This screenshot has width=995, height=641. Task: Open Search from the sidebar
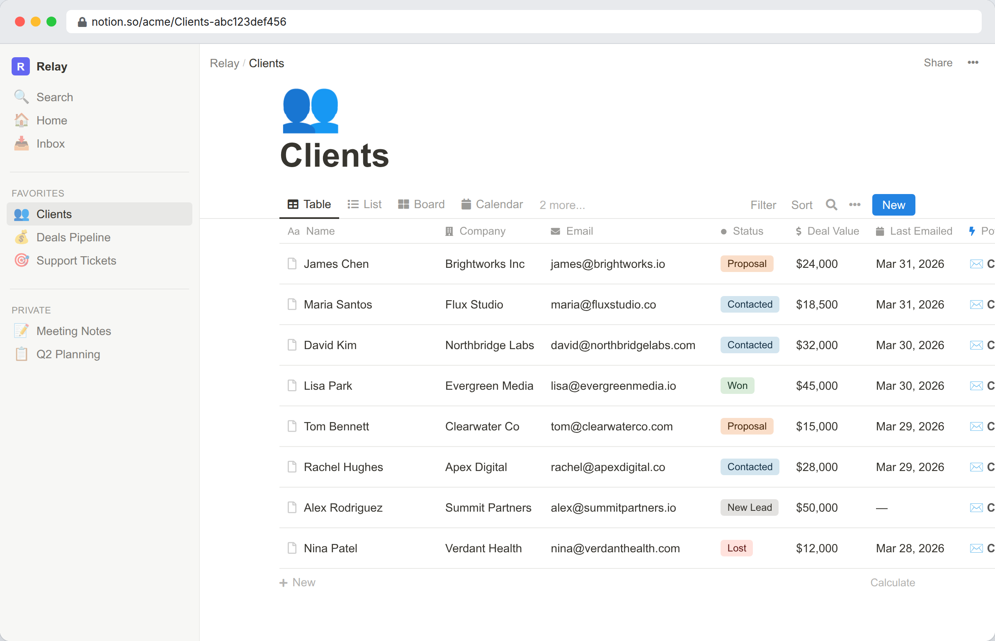54,97
